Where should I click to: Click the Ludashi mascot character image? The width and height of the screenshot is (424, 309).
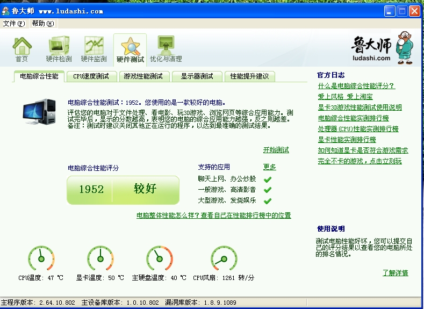(405, 48)
